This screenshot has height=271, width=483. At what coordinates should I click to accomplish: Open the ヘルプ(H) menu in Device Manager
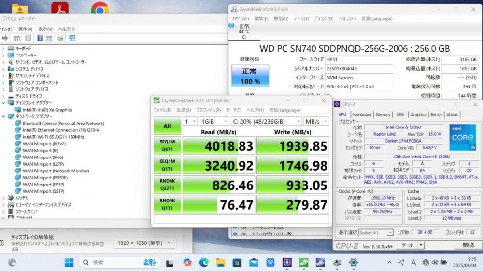pyautogui.click(x=67, y=29)
